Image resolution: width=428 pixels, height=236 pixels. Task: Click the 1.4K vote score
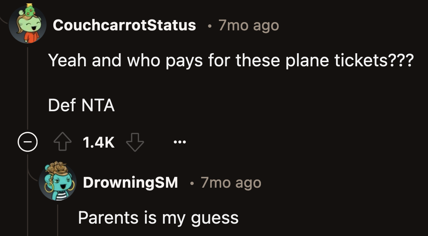tap(98, 142)
